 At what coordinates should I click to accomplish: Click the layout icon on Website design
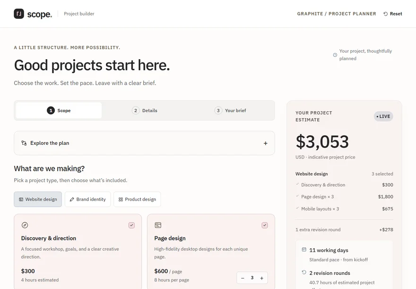pyautogui.click(x=21, y=199)
